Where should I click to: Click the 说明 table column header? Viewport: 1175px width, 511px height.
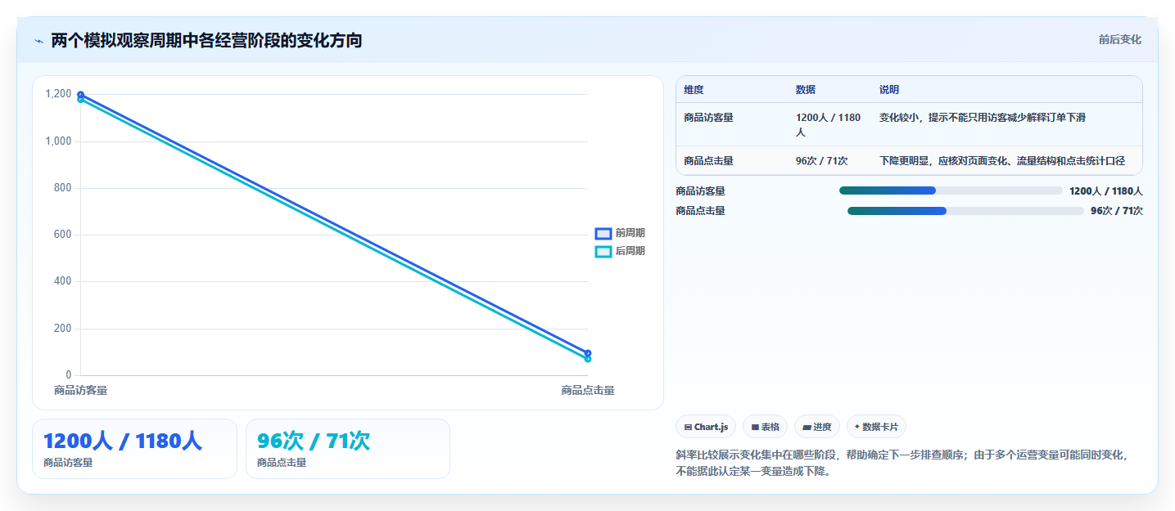[x=889, y=90]
